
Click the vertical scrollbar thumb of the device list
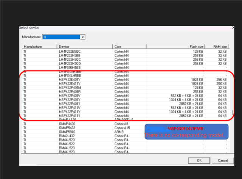[x=232, y=112]
